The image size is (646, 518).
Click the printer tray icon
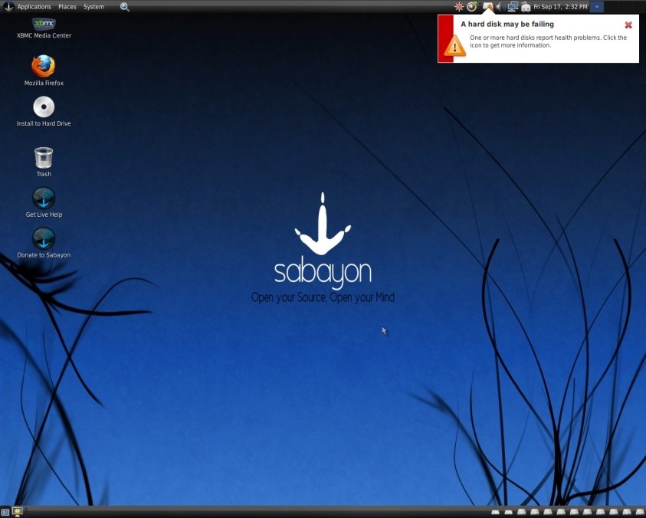pos(525,7)
